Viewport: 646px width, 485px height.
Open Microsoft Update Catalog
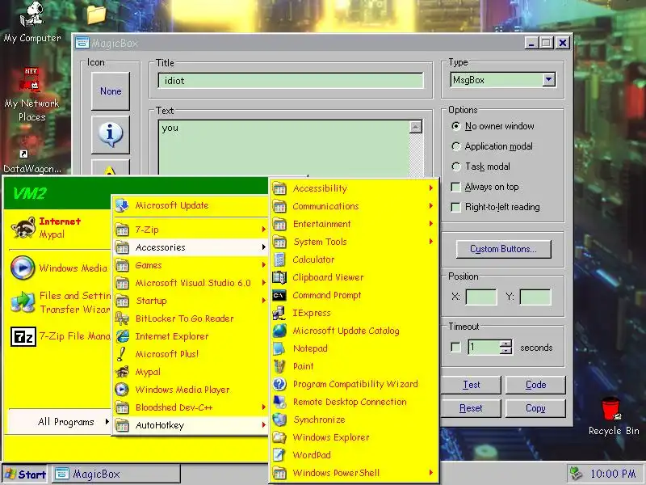346,331
